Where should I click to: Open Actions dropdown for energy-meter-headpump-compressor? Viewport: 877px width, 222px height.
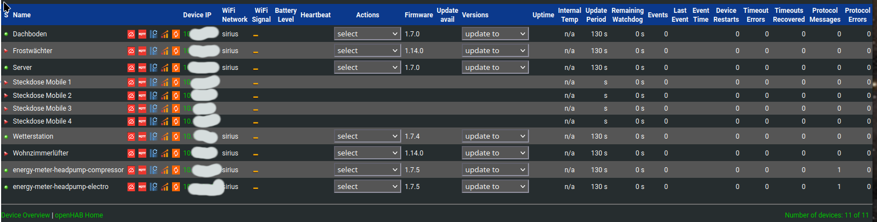tap(367, 169)
